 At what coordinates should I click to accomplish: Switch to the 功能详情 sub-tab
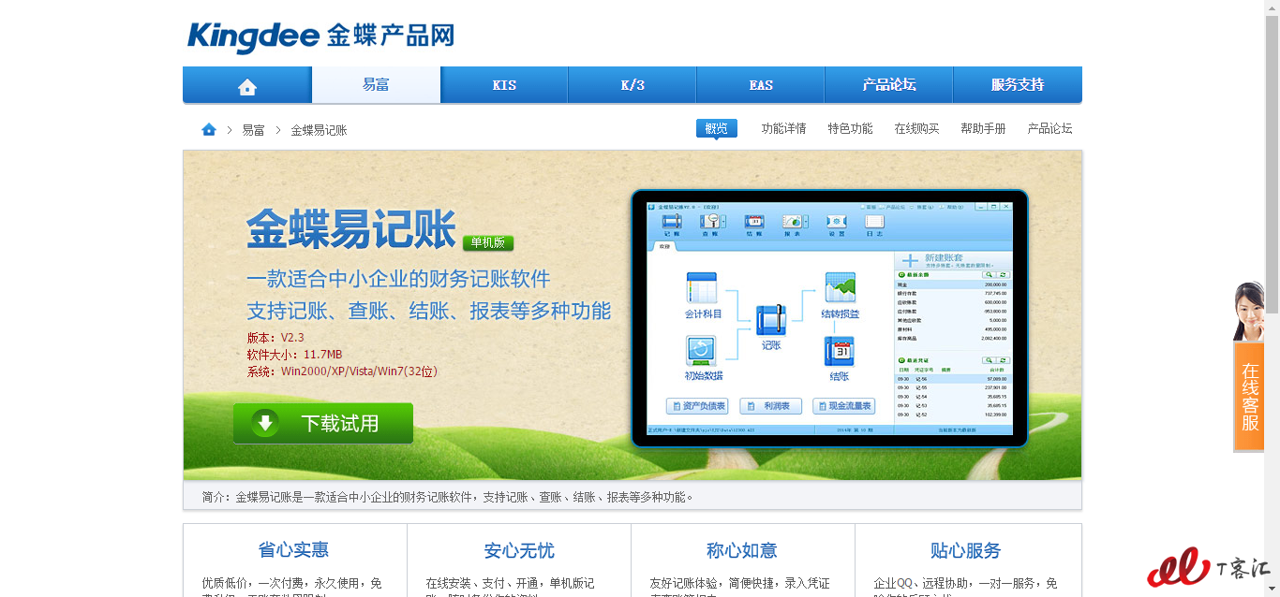(x=783, y=129)
